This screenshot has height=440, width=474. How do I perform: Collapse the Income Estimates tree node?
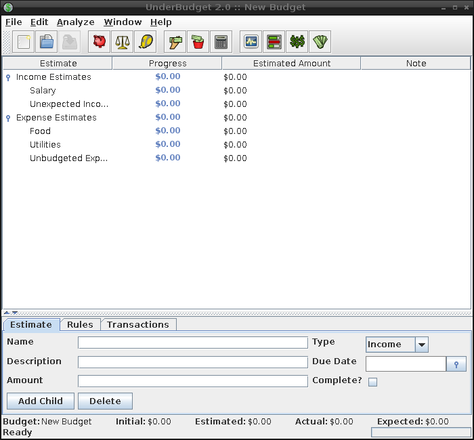(x=8, y=78)
